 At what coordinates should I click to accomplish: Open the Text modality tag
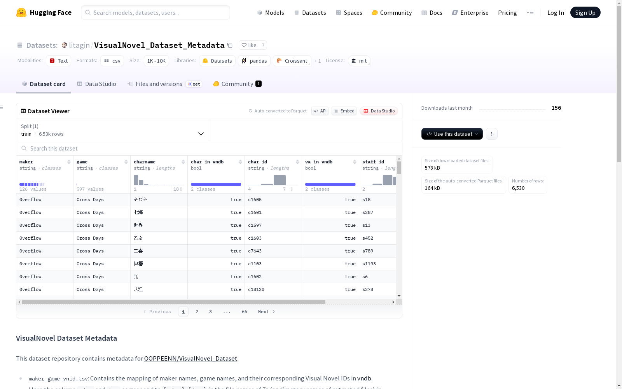(x=59, y=61)
